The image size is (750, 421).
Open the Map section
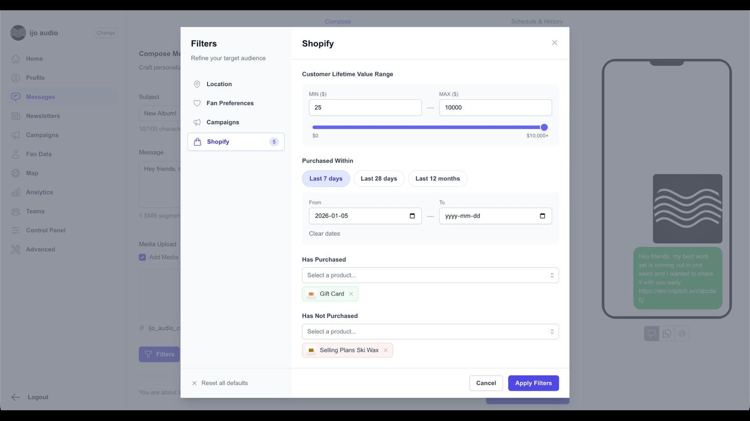pyautogui.click(x=32, y=173)
